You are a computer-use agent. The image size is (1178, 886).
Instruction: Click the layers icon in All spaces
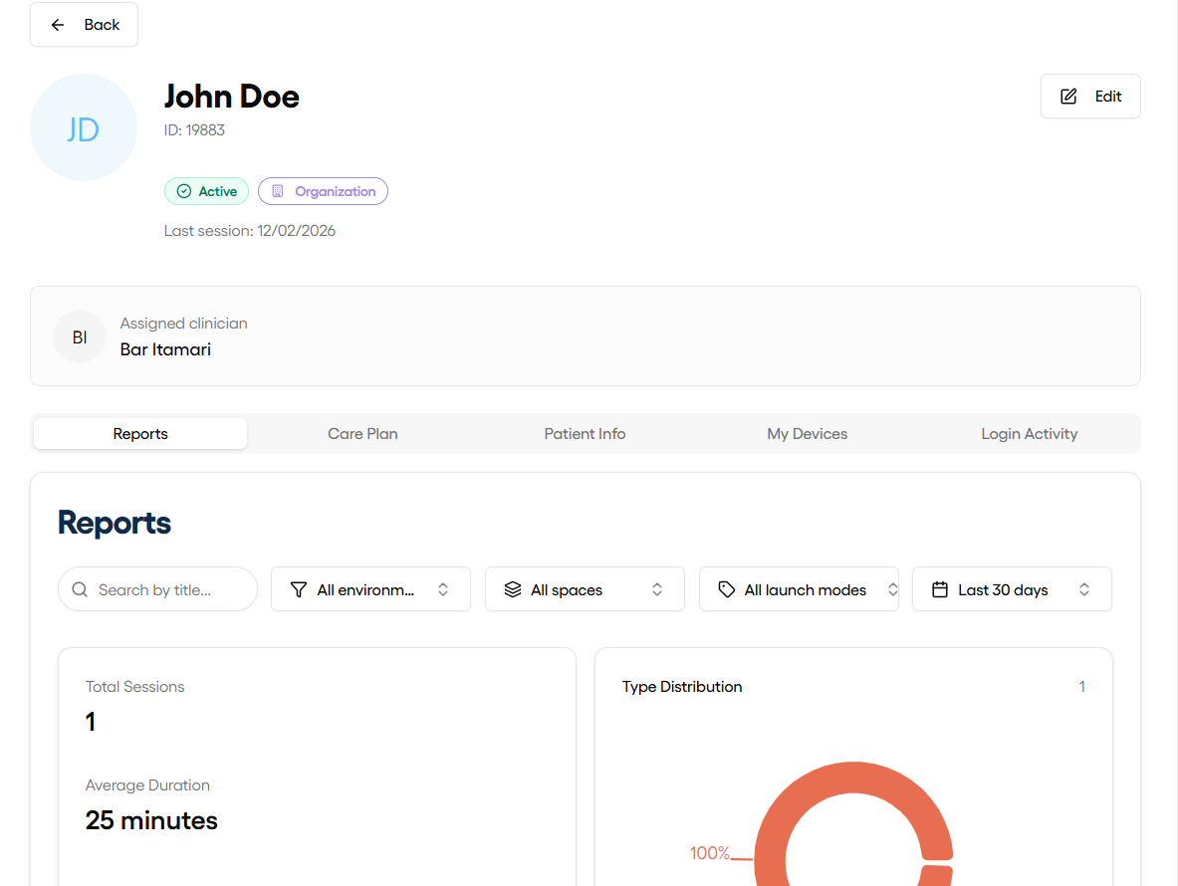pos(513,589)
